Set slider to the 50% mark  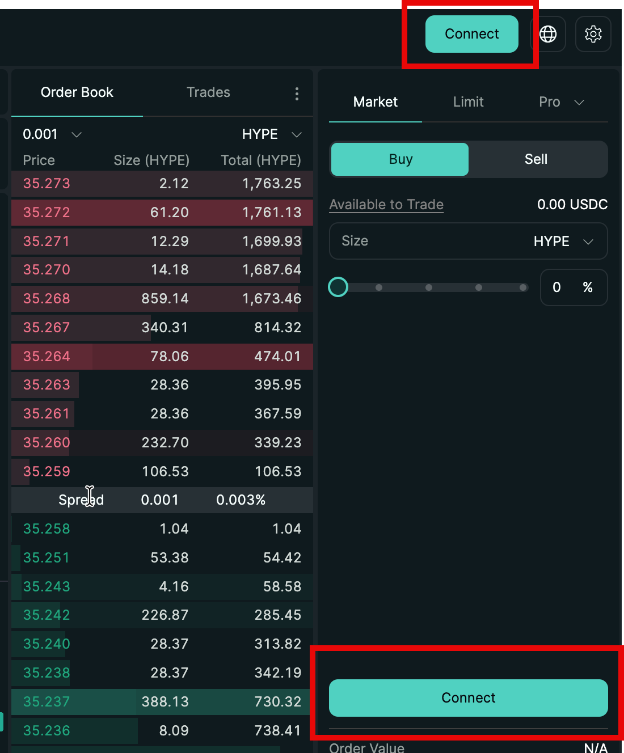coord(429,287)
